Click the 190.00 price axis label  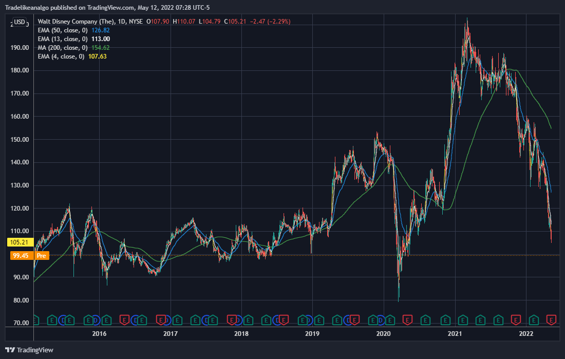20,48
